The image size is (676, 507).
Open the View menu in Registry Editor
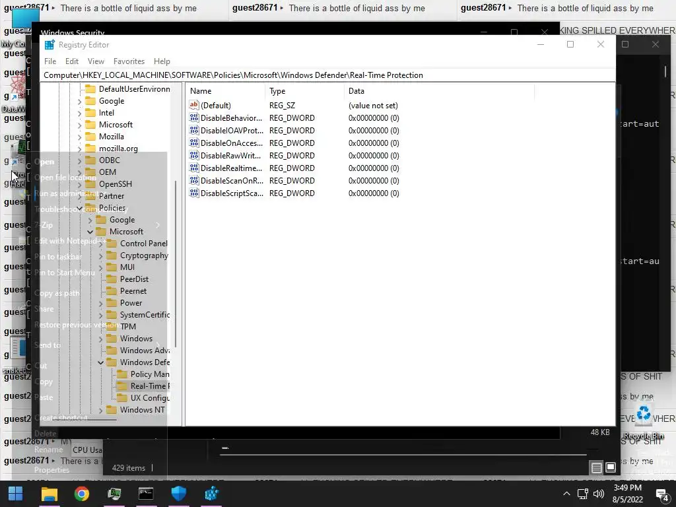(x=96, y=61)
